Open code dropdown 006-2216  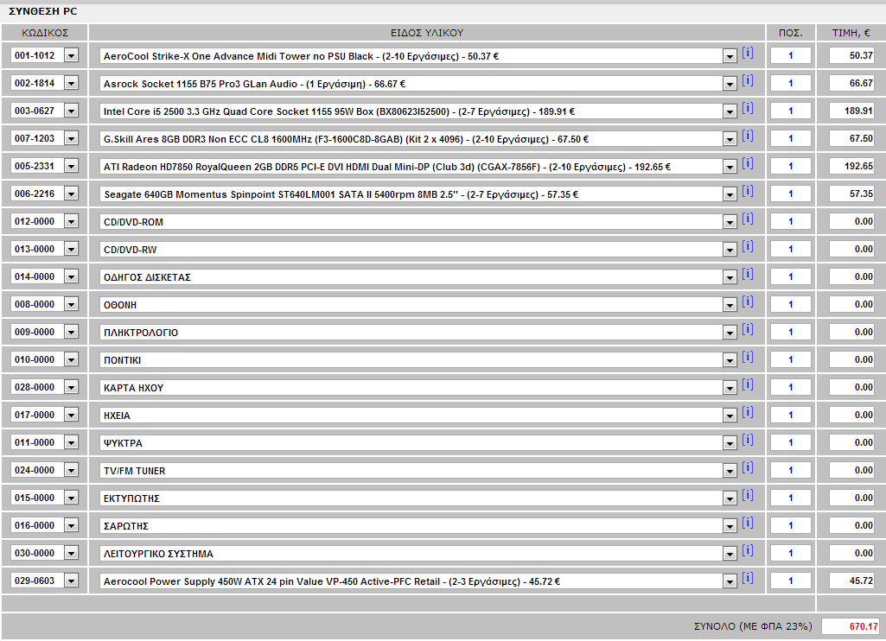(x=71, y=194)
